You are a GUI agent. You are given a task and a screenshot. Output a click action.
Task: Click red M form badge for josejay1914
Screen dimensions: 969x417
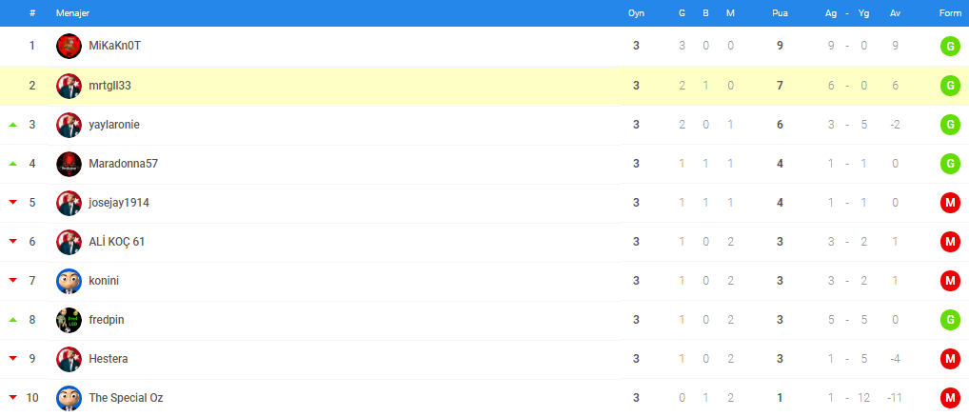coord(950,203)
